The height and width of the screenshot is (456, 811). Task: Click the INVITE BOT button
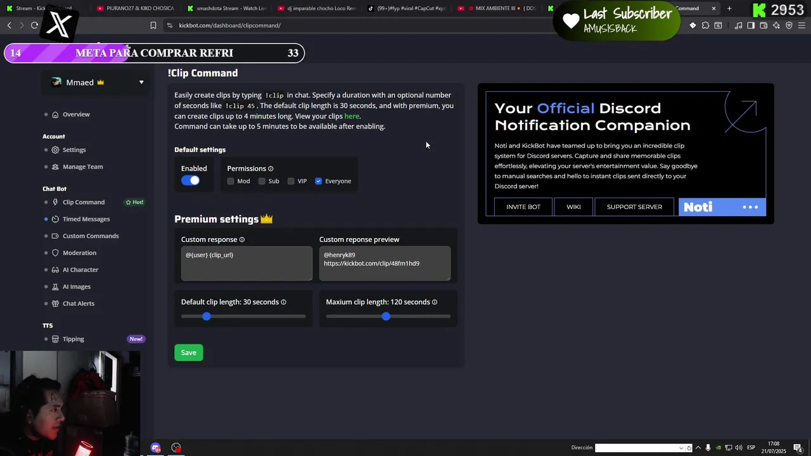pyautogui.click(x=523, y=207)
